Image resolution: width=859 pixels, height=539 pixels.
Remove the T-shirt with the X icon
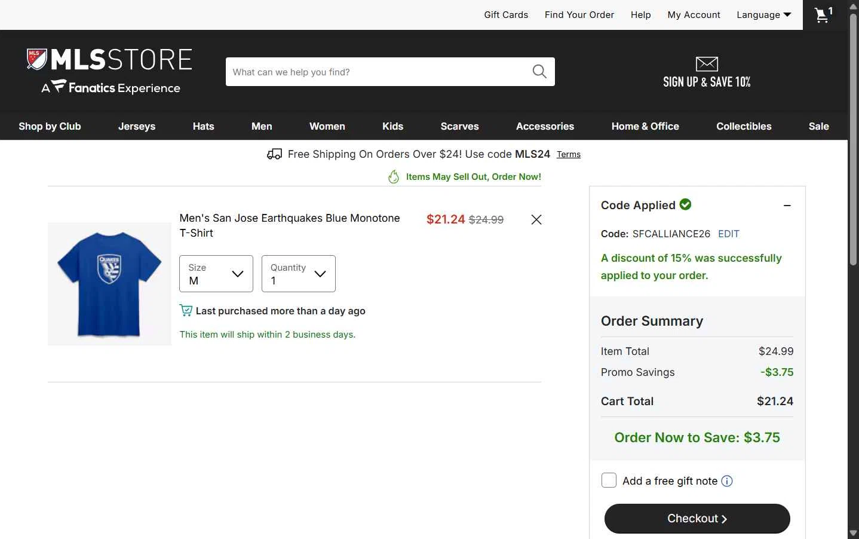coord(536,219)
